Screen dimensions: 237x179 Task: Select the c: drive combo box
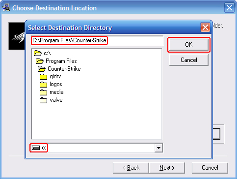tap(97, 148)
